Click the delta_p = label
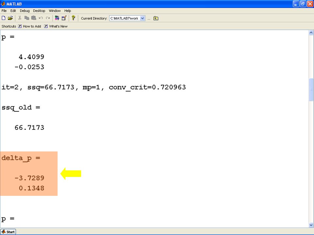 21,158
